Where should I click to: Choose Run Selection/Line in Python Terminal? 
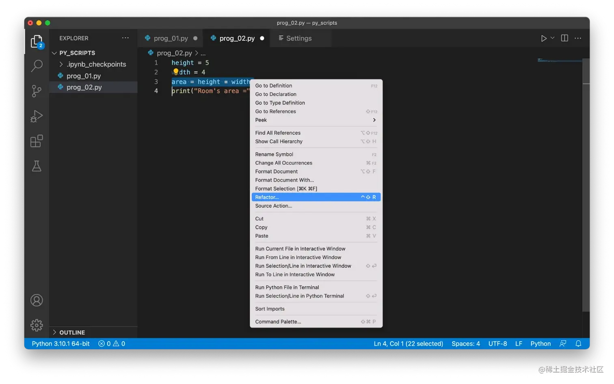[316, 296]
